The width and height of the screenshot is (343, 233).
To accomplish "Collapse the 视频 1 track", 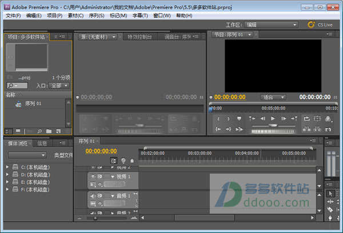I will coord(113,176).
